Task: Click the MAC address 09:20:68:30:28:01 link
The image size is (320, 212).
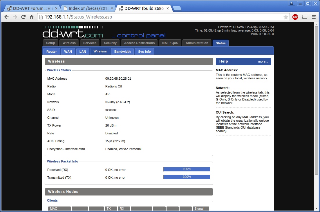Action: click(118, 78)
